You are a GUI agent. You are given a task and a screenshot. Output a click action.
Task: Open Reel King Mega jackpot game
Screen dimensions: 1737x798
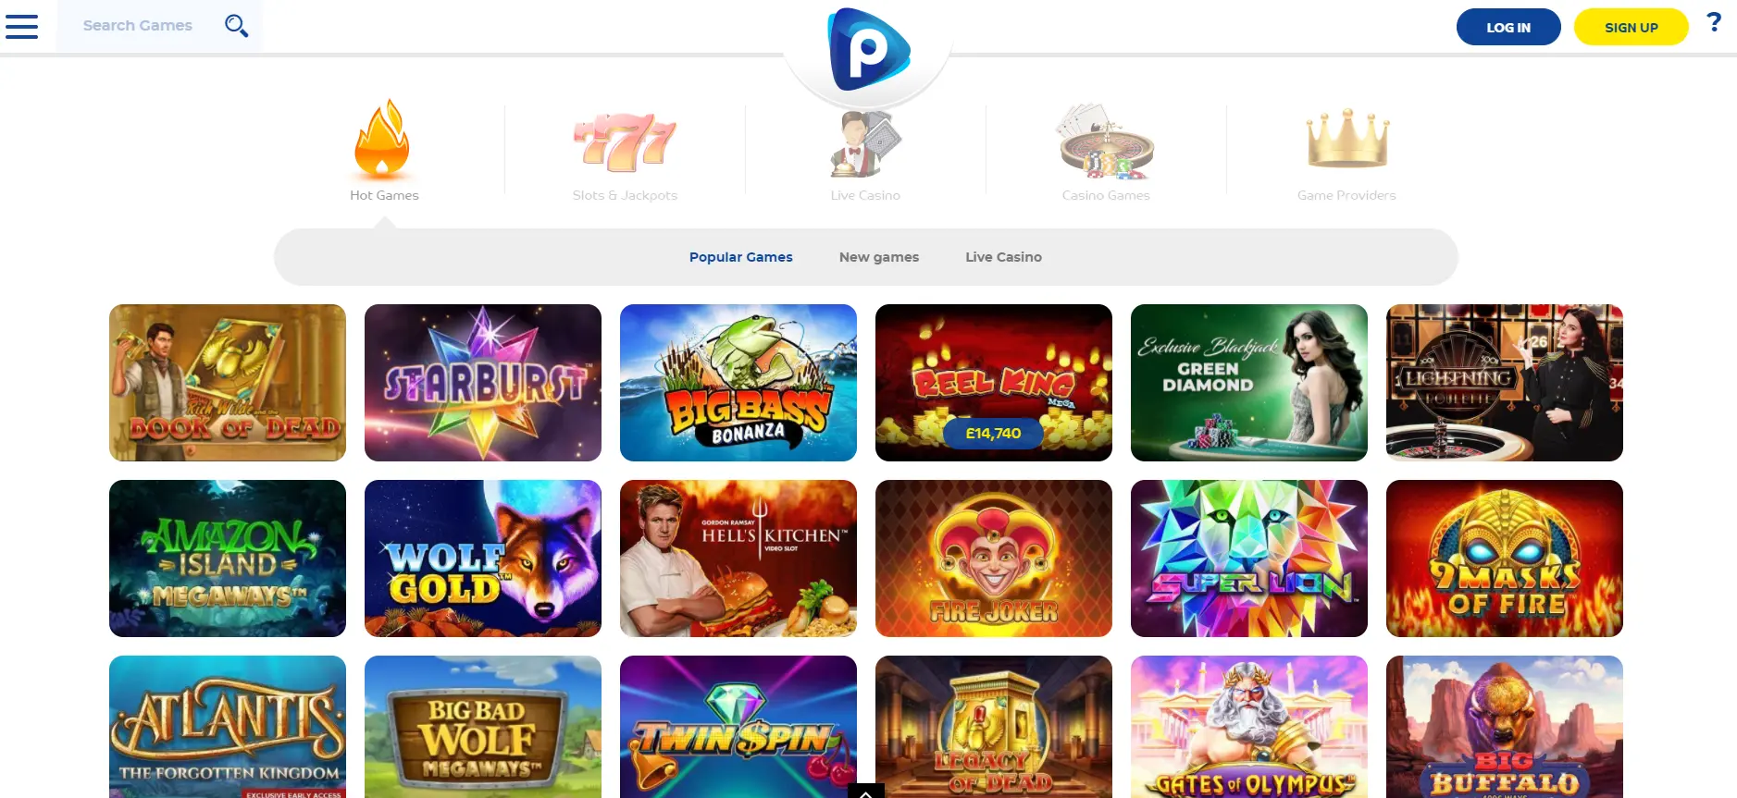click(x=994, y=383)
